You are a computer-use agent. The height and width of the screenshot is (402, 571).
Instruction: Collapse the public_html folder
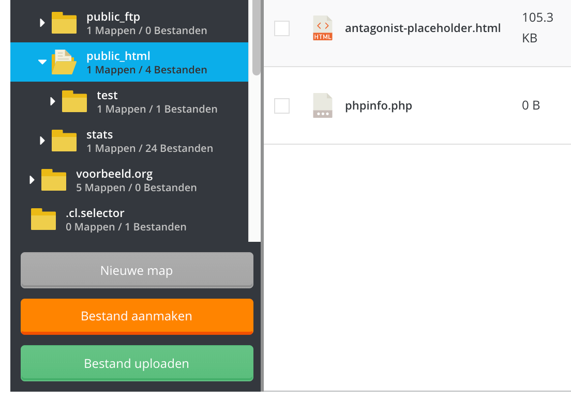[x=42, y=61]
